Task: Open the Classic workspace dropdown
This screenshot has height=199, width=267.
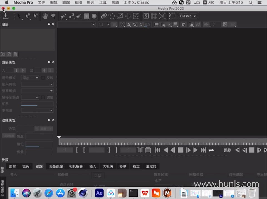Action: pyautogui.click(x=188, y=16)
